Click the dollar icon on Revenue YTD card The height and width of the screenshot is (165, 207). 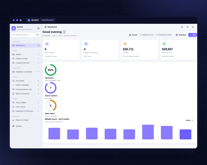click(164, 44)
